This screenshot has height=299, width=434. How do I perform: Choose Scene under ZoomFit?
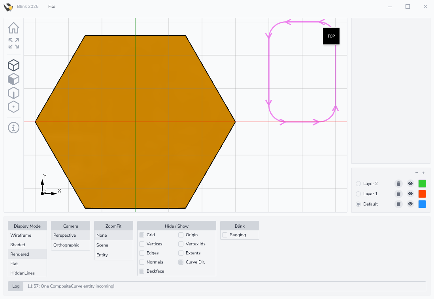coord(102,245)
